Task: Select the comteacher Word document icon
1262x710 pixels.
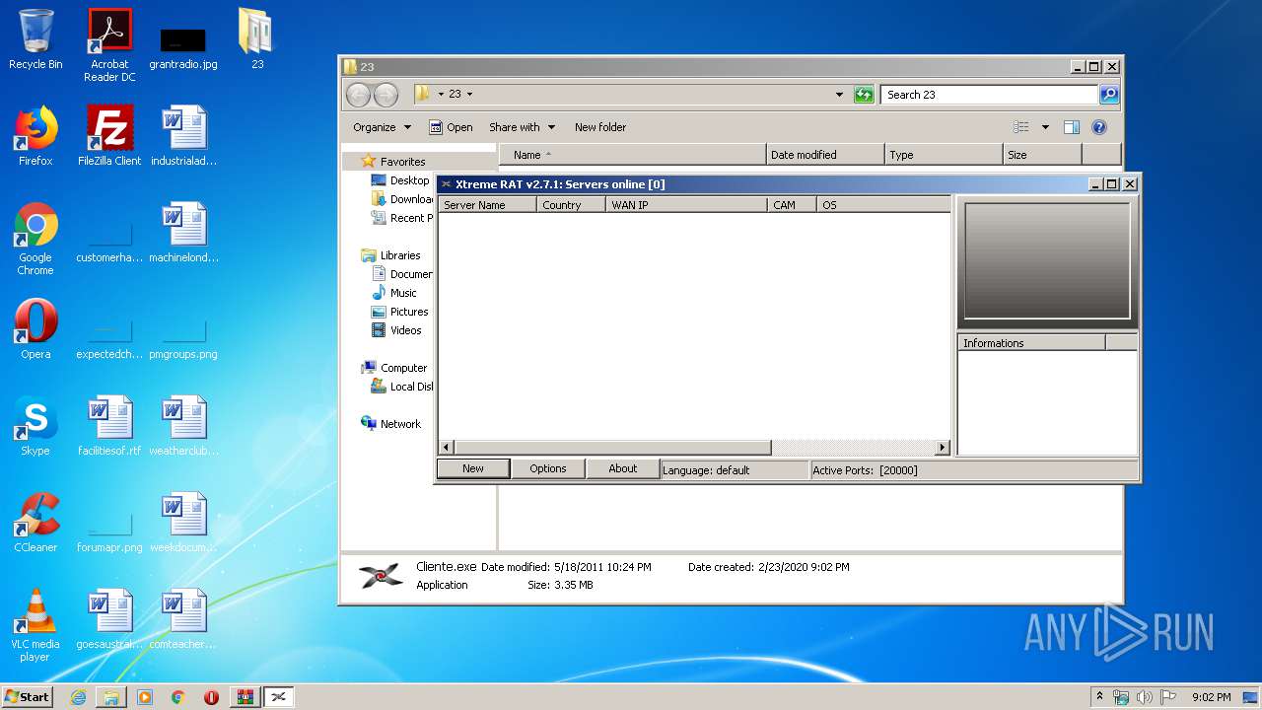Action: tap(183, 619)
